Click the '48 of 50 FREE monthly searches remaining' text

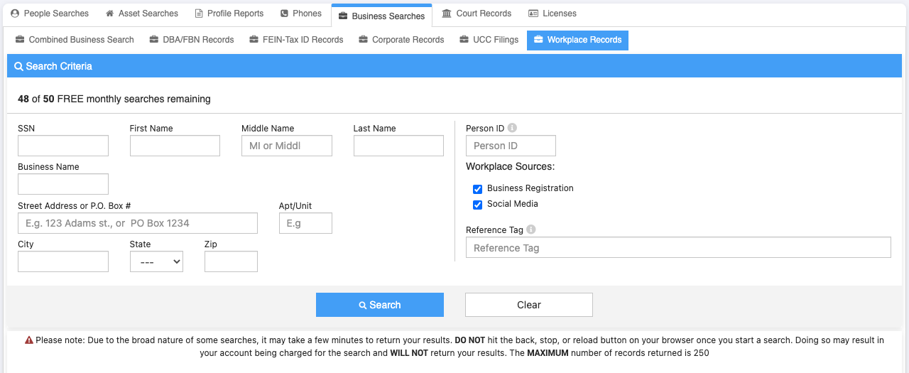pyautogui.click(x=114, y=99)
